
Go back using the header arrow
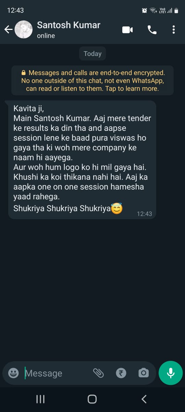pyautogui.click(x=8, y=30)
